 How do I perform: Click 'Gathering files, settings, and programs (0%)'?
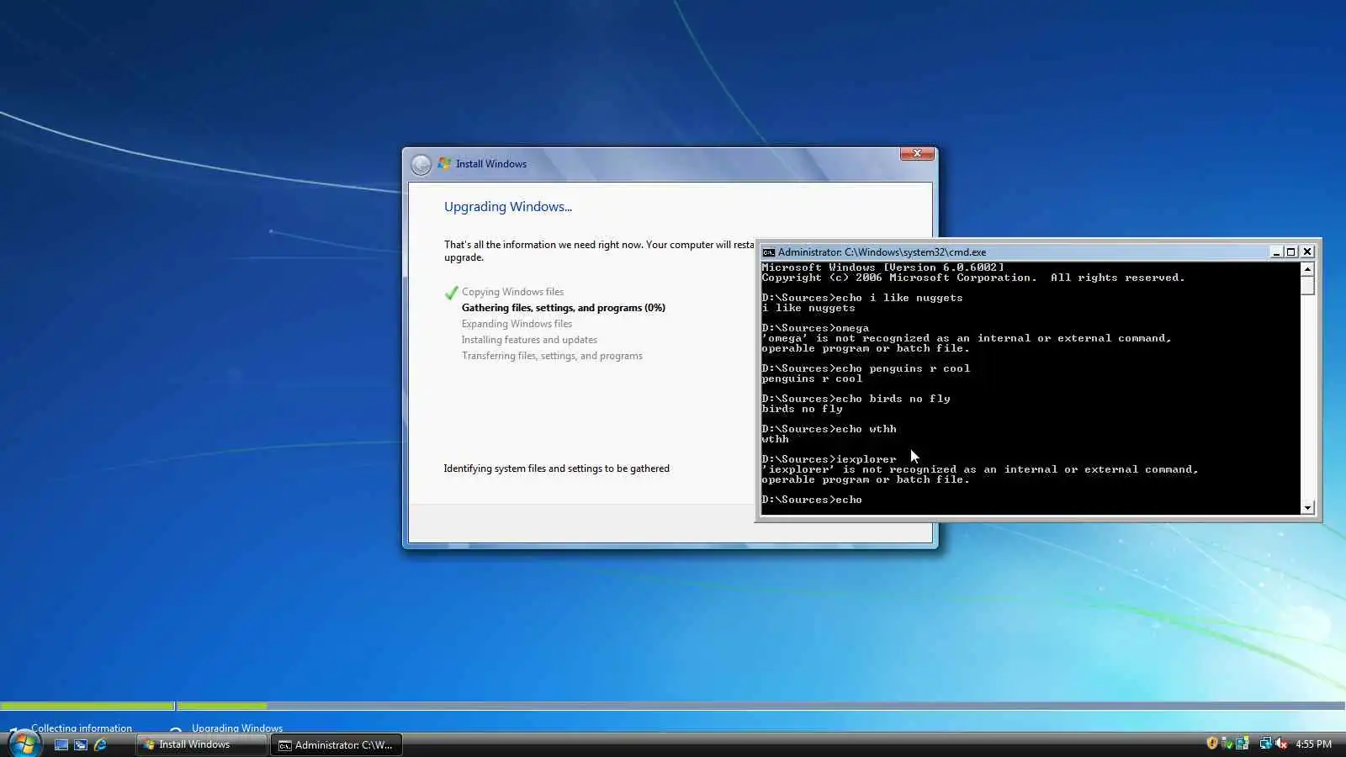tap(564, 308)
